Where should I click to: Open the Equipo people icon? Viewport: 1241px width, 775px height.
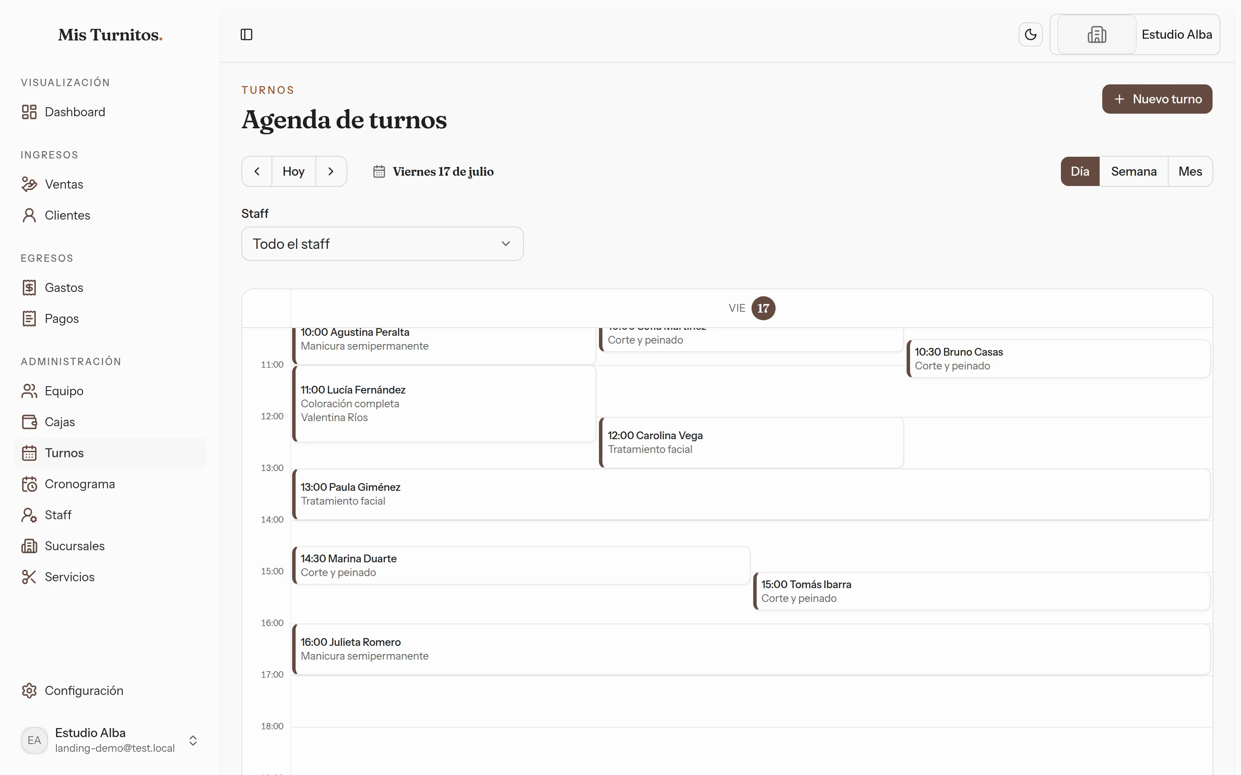29,391
